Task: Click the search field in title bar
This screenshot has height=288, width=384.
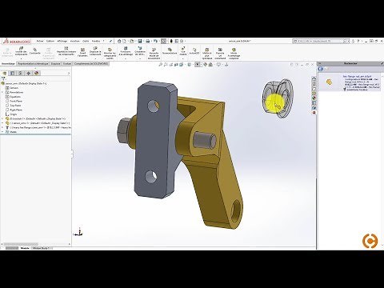Action: [x=321, y=41]
